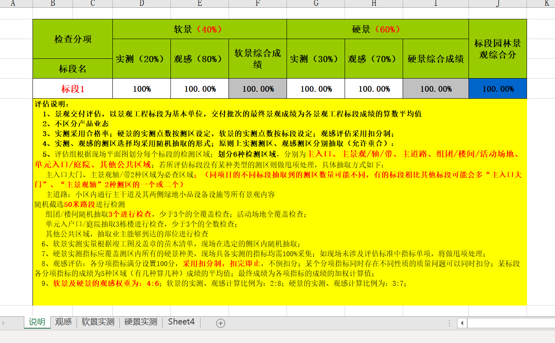Select column G header
Viewport: 555px width, 343px height.
pos(316,4)
